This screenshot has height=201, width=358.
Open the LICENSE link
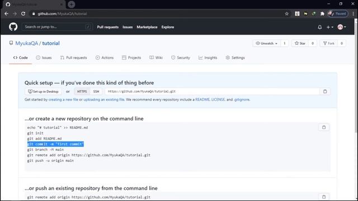[218, 99]
